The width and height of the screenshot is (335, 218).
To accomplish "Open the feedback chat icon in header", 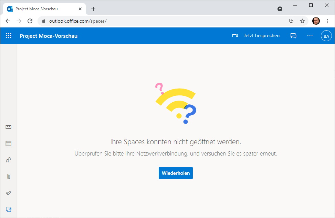I will tap(293, 36).
